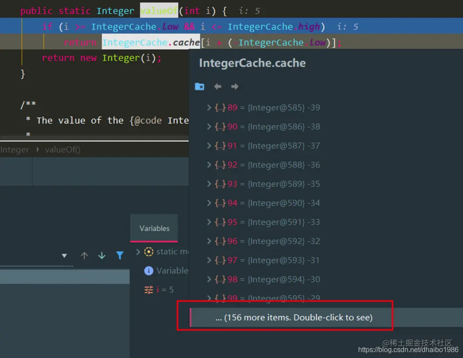Expand cache element 94

[209, 203]
